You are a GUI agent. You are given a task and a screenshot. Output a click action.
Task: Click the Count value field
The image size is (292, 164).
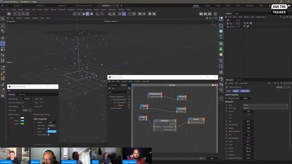click(248, 111)
